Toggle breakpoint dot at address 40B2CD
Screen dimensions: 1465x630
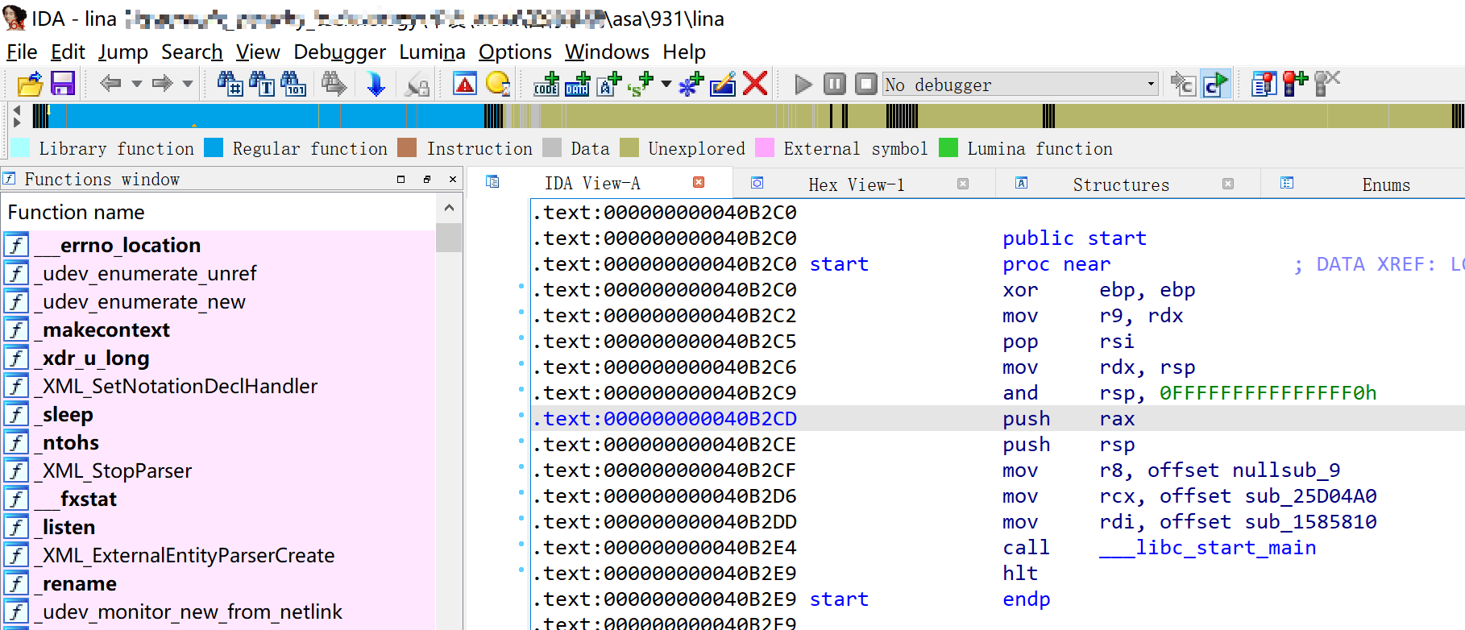(x=521, y=416)
